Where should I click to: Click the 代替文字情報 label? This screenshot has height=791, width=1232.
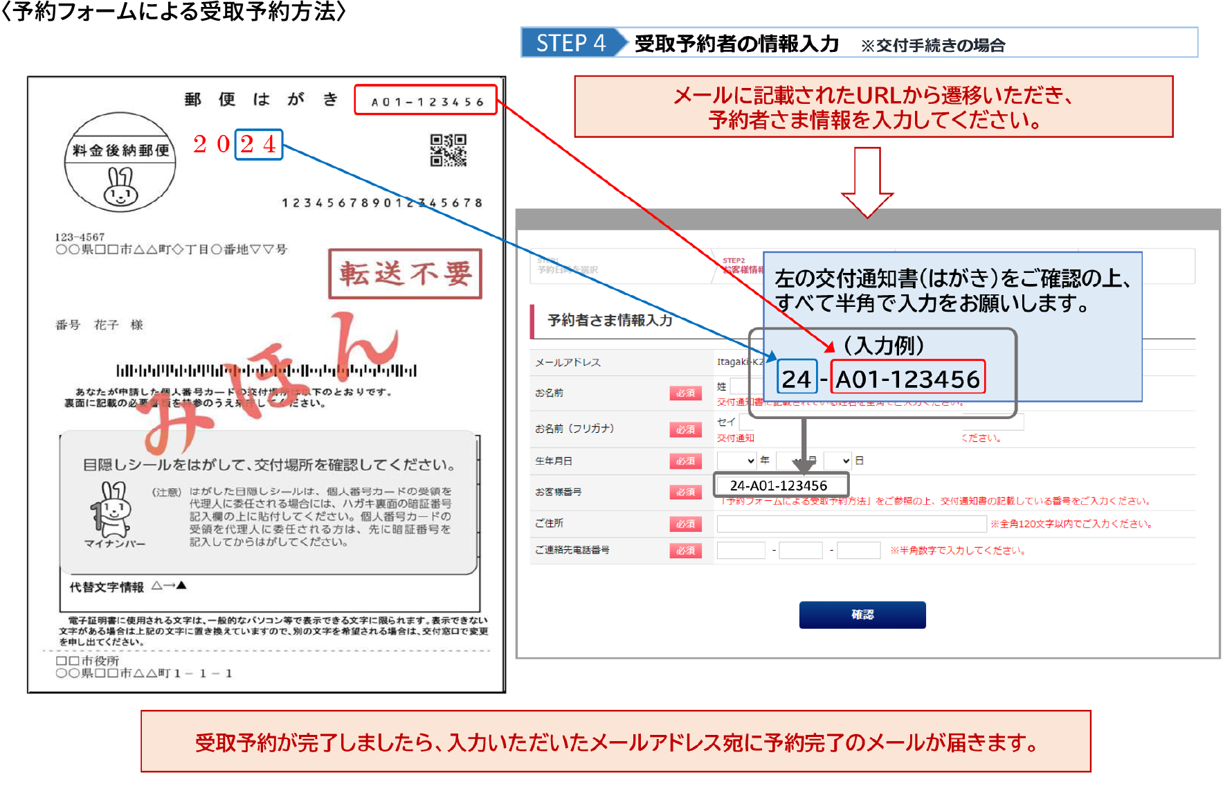tap(106, 587)
